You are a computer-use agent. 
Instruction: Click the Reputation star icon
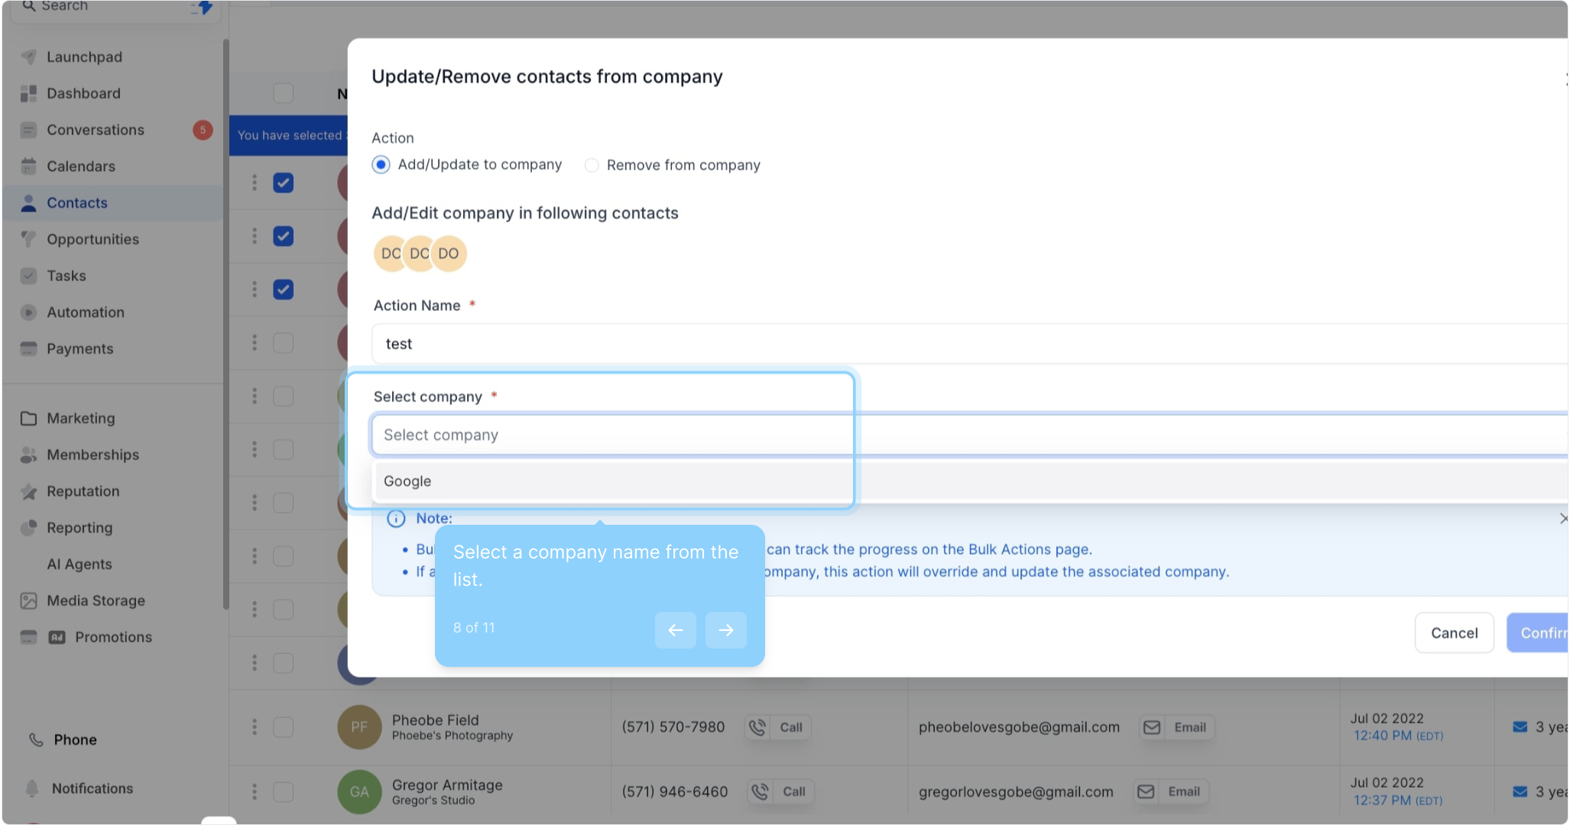28,491
